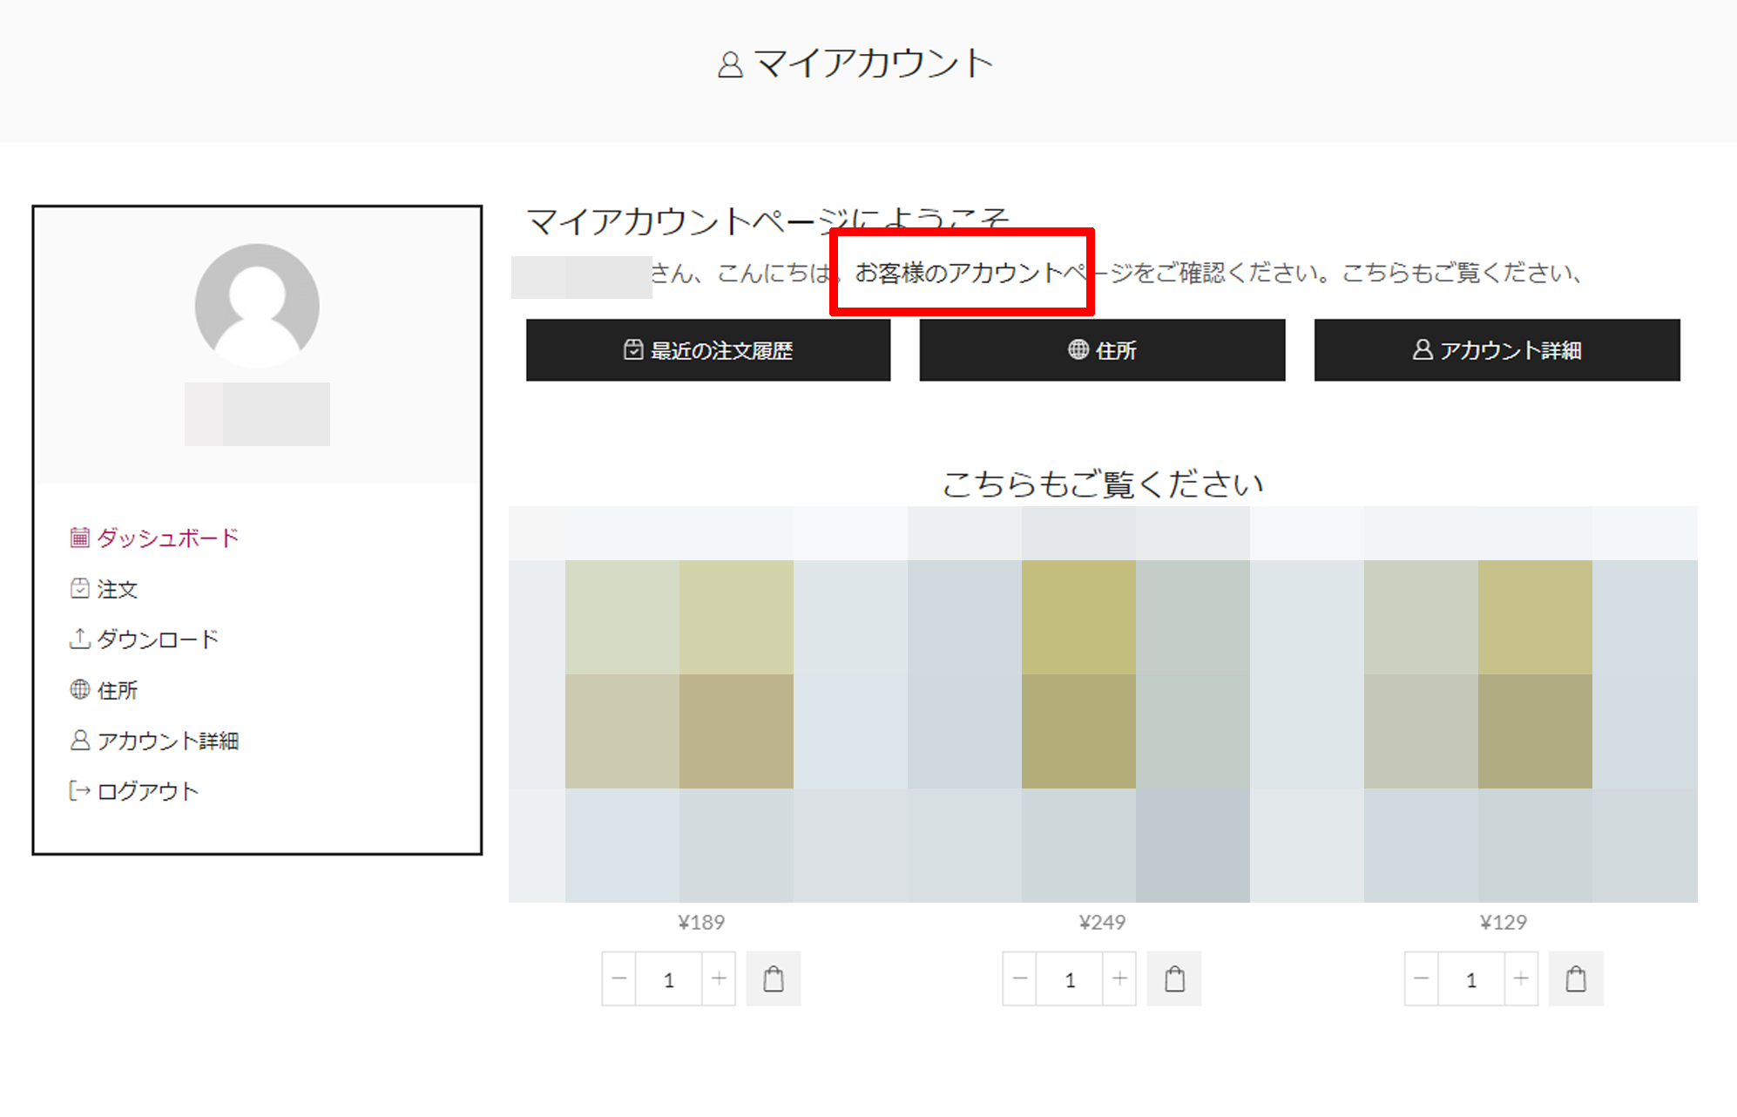
Task: Add the ¥129 item to cart
Action: [x=1575, y=979]
